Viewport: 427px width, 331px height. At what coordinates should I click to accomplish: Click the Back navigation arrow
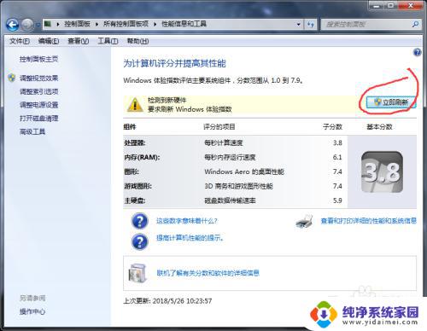click(13, 25)
